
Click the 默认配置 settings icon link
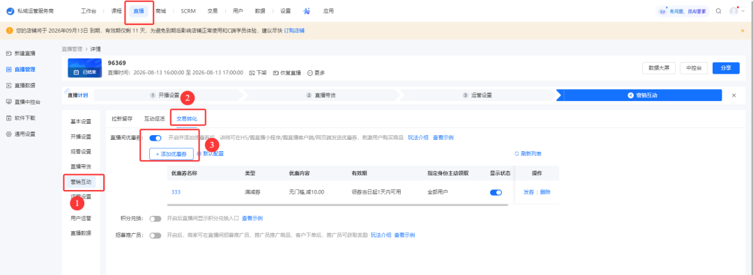pyautogui.click(x=210, y=154)
